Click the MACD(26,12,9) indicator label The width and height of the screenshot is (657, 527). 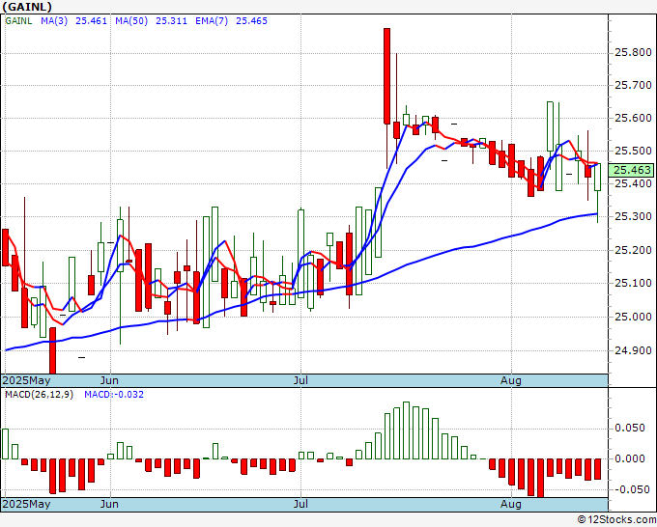coord(39,395)
